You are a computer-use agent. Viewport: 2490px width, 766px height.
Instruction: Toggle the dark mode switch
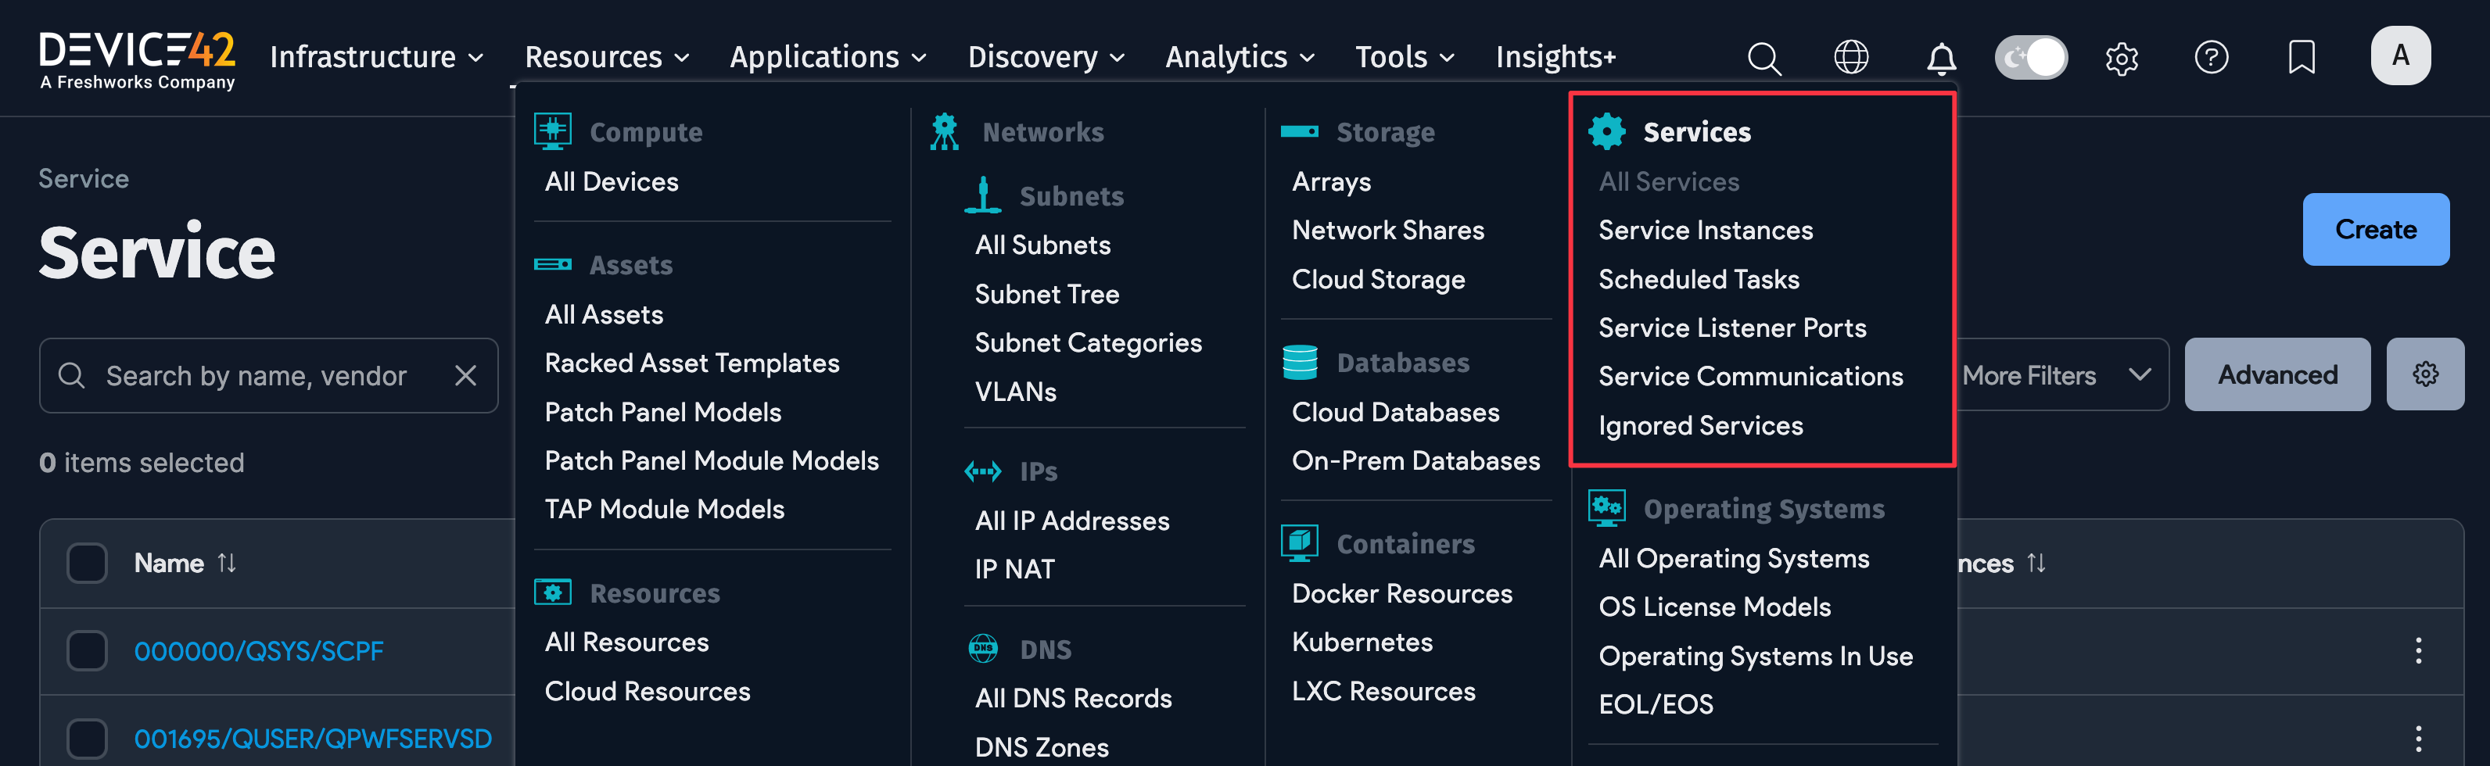[x=2031, y=58]
